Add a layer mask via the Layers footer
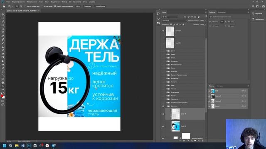 point(187,141)
